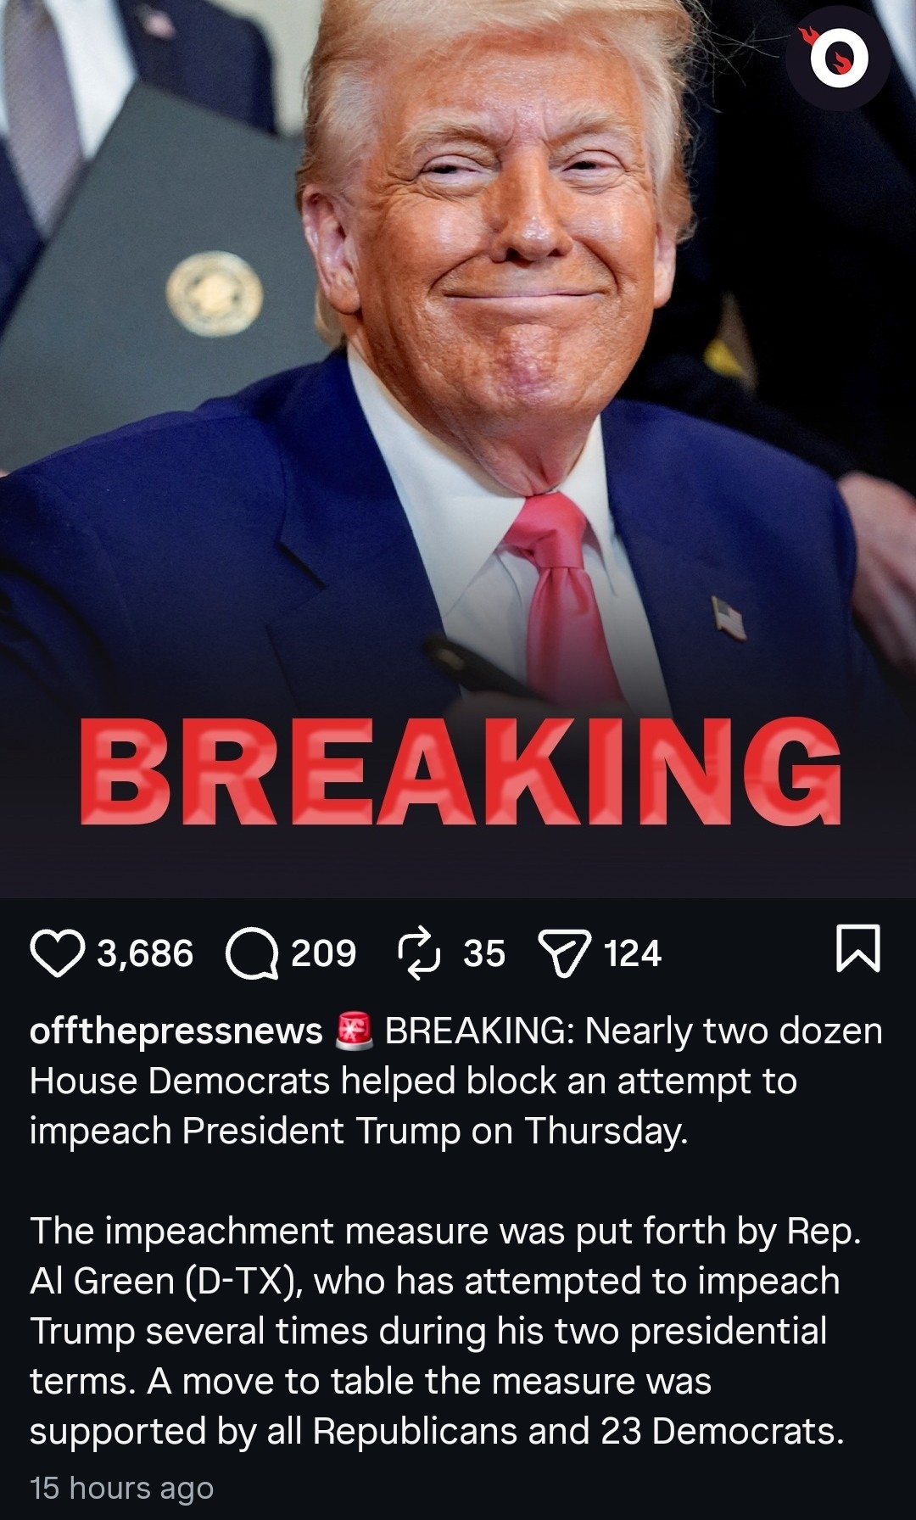Open the 209 comments count
The width and height of the screenshot is (916, 1520).
pos(324,953)
